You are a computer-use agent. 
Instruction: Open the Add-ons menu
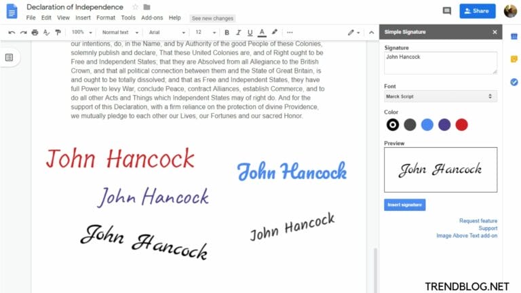(152, 18)
